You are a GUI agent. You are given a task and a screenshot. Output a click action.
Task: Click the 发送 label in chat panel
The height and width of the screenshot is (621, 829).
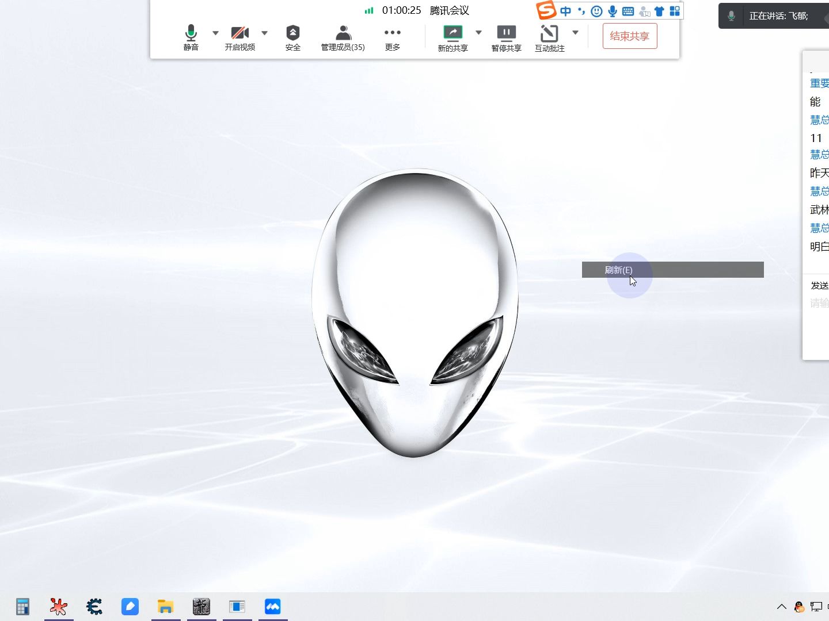[x=820, y=285]
